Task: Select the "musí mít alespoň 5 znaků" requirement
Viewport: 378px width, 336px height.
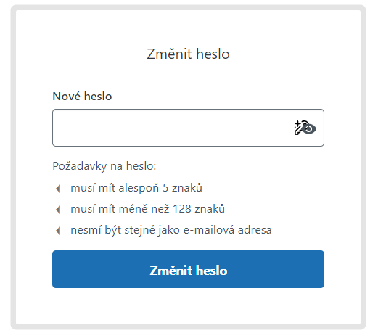Action: click(136, 188)
